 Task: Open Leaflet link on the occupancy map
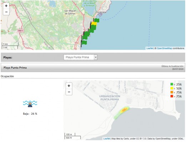[x=107, y=138]
